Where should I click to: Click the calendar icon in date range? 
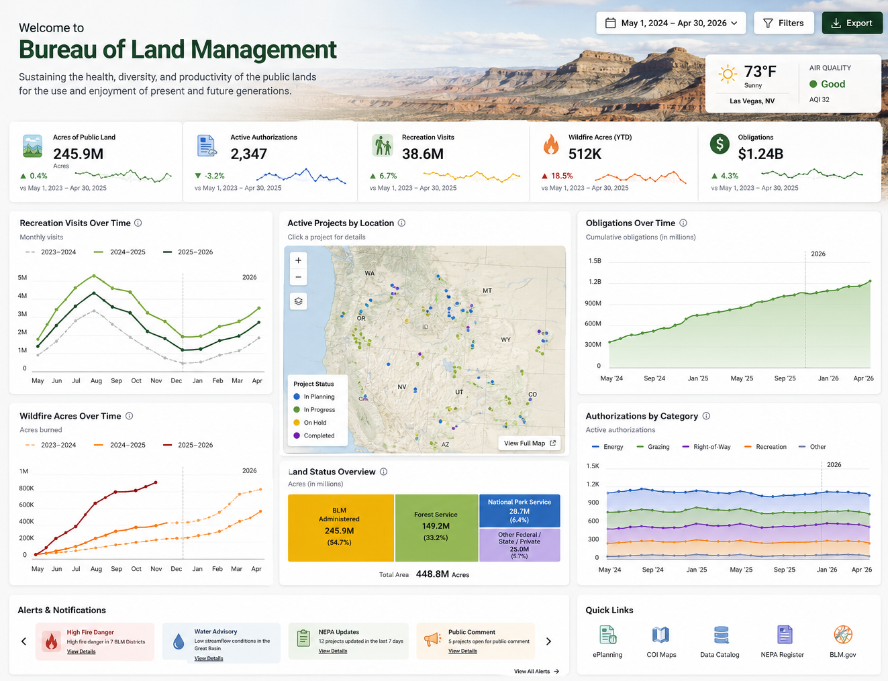[610, 23]
